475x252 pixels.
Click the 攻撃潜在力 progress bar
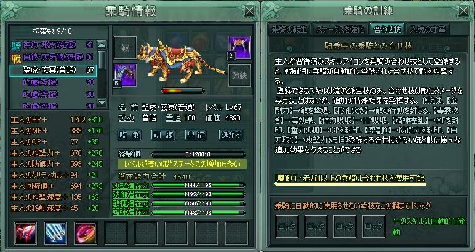198,185
